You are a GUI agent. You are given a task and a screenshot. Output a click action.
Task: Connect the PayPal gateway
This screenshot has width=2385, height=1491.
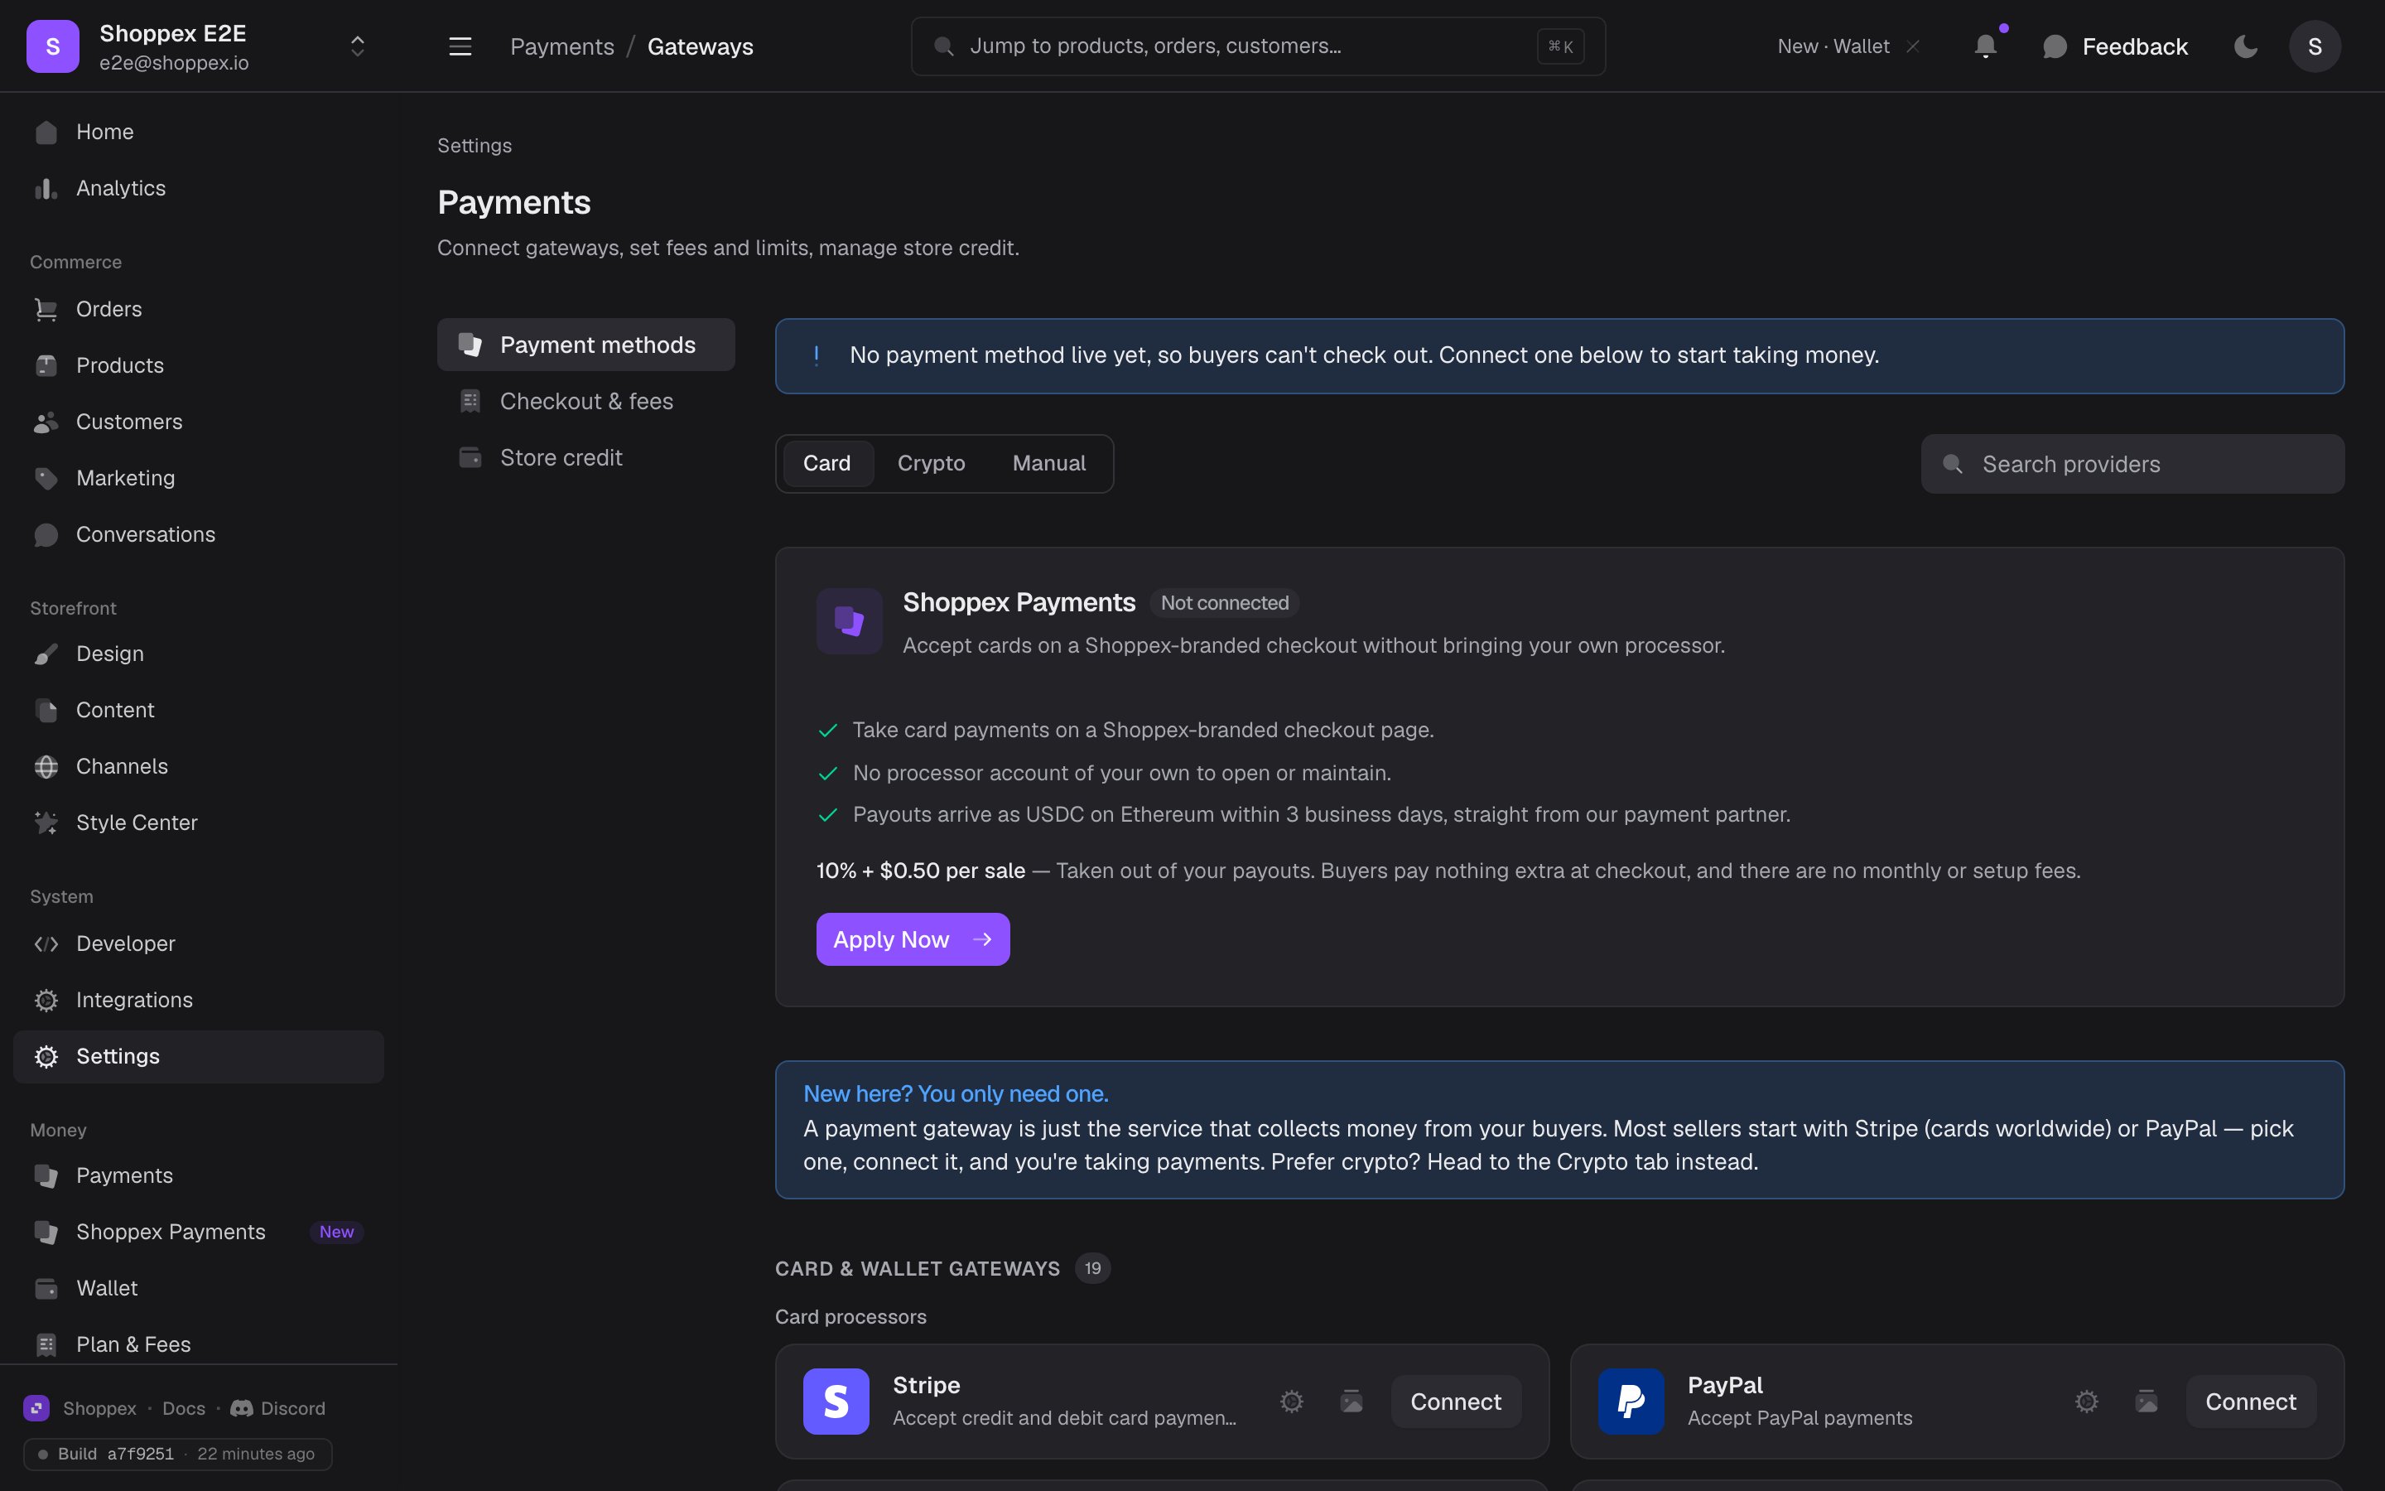point(2251,1402)
